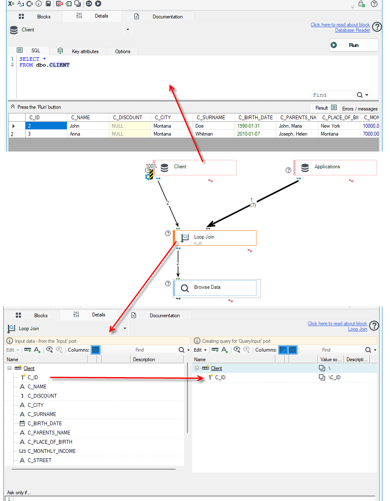Click the Excel export icon in top toolbar
Image resolution: width=390 pixels, height=501 pixels.
pyautogui.click(x=11, y=3)
